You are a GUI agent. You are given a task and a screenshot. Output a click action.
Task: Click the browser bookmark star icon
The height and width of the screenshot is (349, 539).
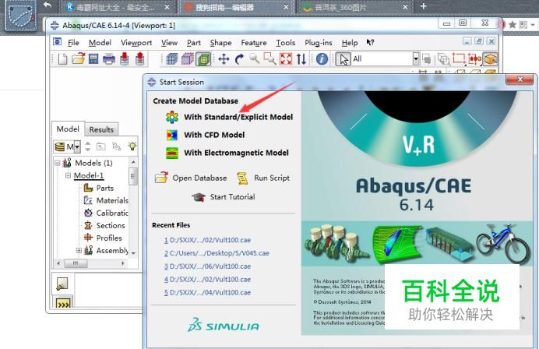pos(513,25)
